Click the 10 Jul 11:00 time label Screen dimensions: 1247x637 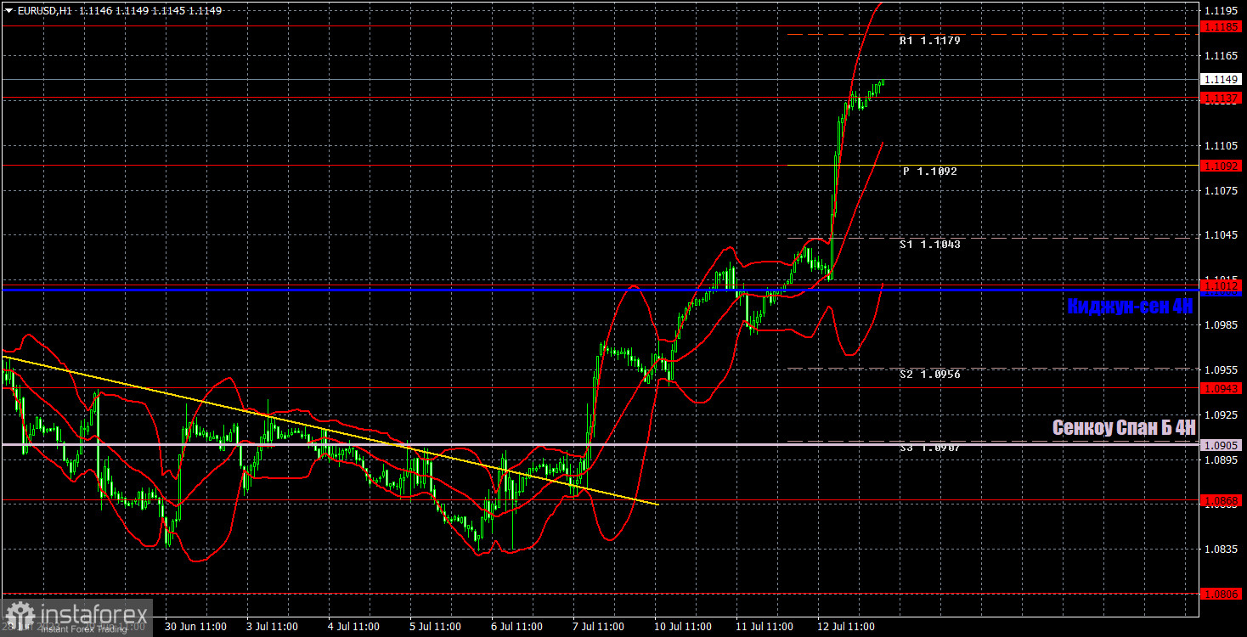(x=681, y=627)
